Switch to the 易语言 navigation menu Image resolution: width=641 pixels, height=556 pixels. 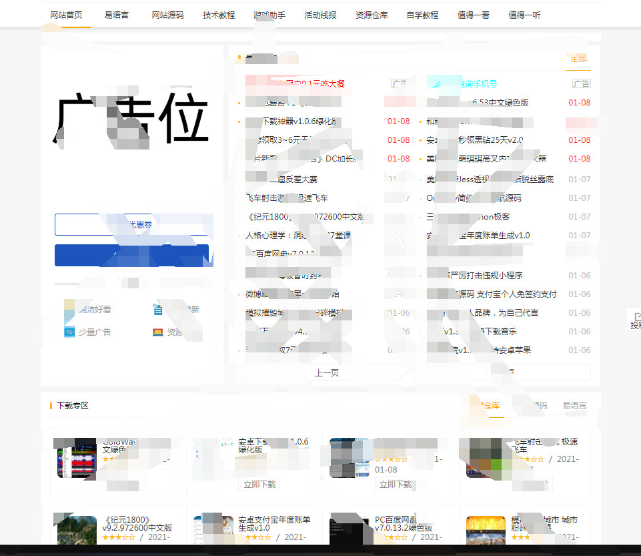[x=117, y=15]
